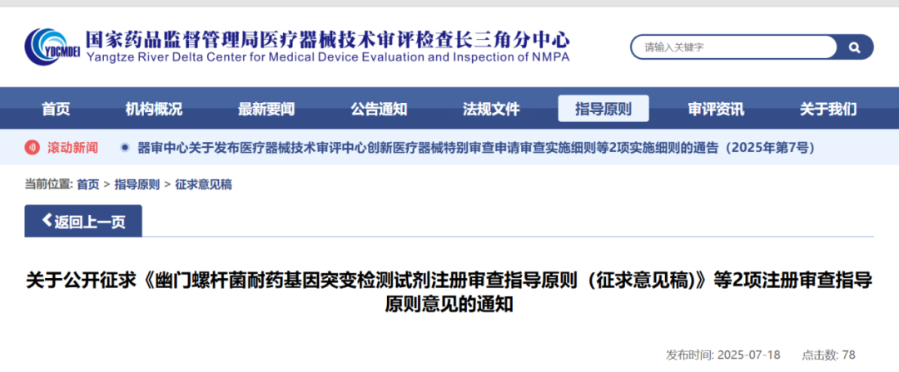Viewport: 899px width, 372px height.
Task: Click the 发布时间 2025-07-18 text
Action: click(x=723, y=355)
